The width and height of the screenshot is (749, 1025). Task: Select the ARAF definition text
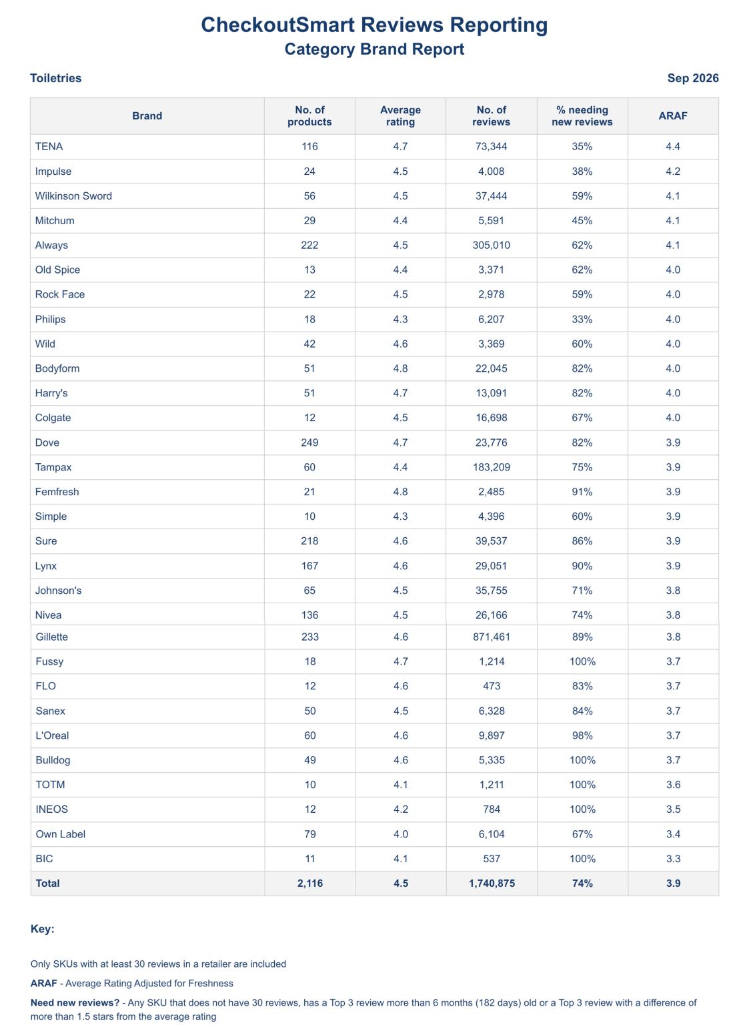pos(132,984)
